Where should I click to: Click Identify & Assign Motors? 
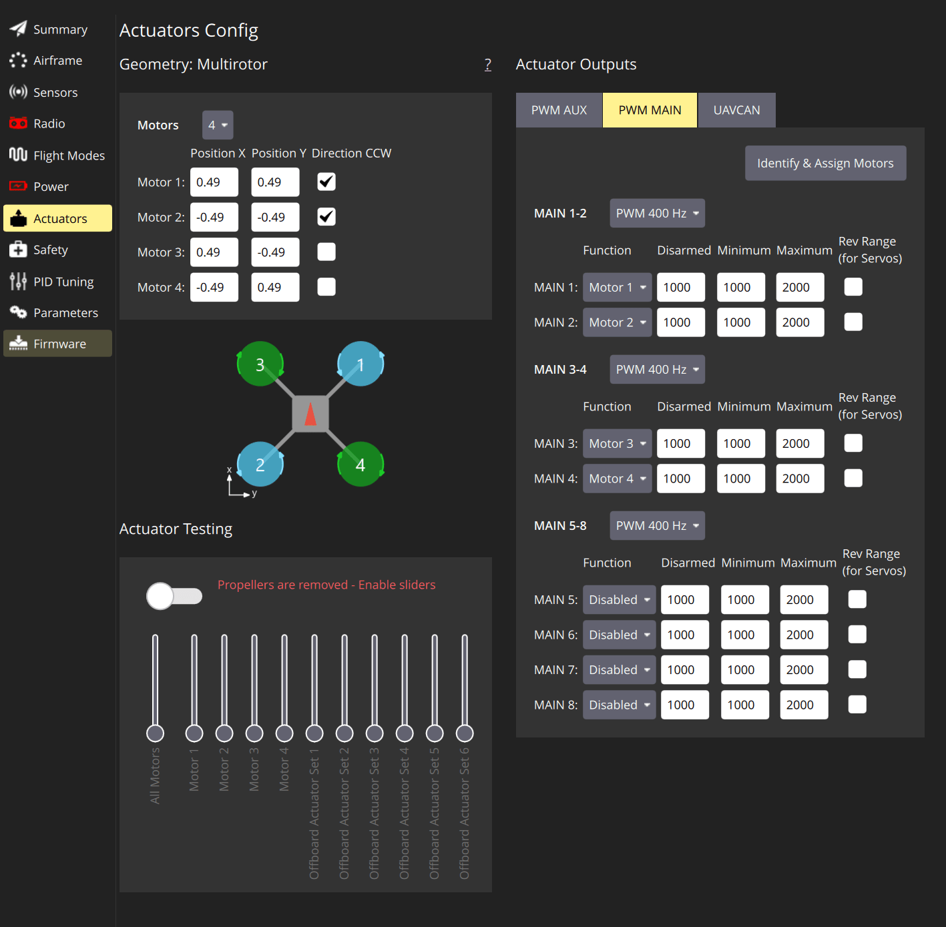825,163
